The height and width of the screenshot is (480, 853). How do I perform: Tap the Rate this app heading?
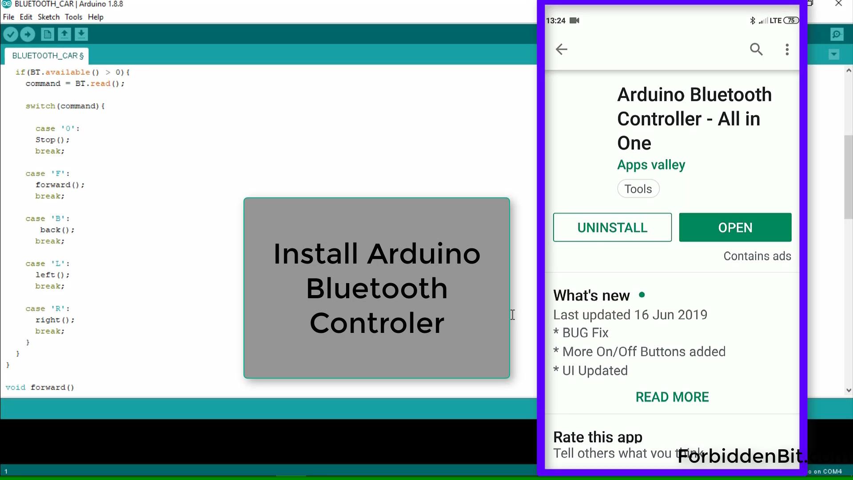point(598,437)
